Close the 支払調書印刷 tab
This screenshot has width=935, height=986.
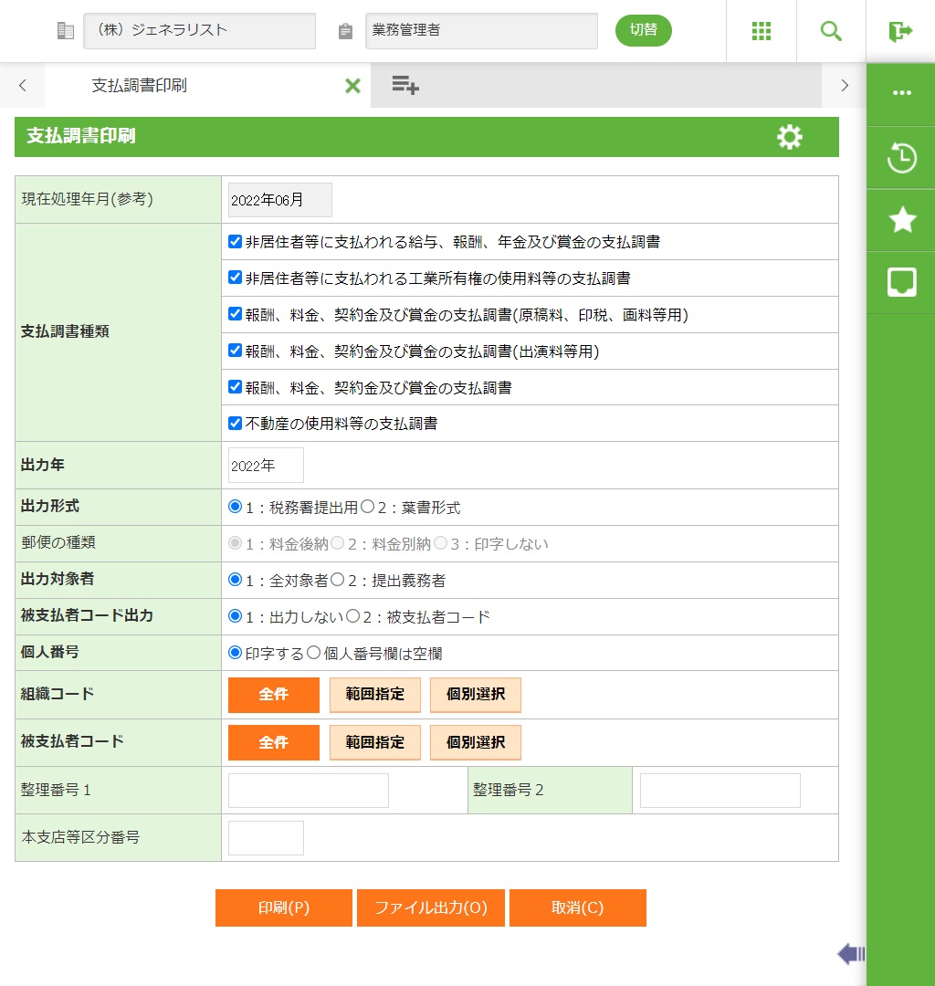[352, 86]
